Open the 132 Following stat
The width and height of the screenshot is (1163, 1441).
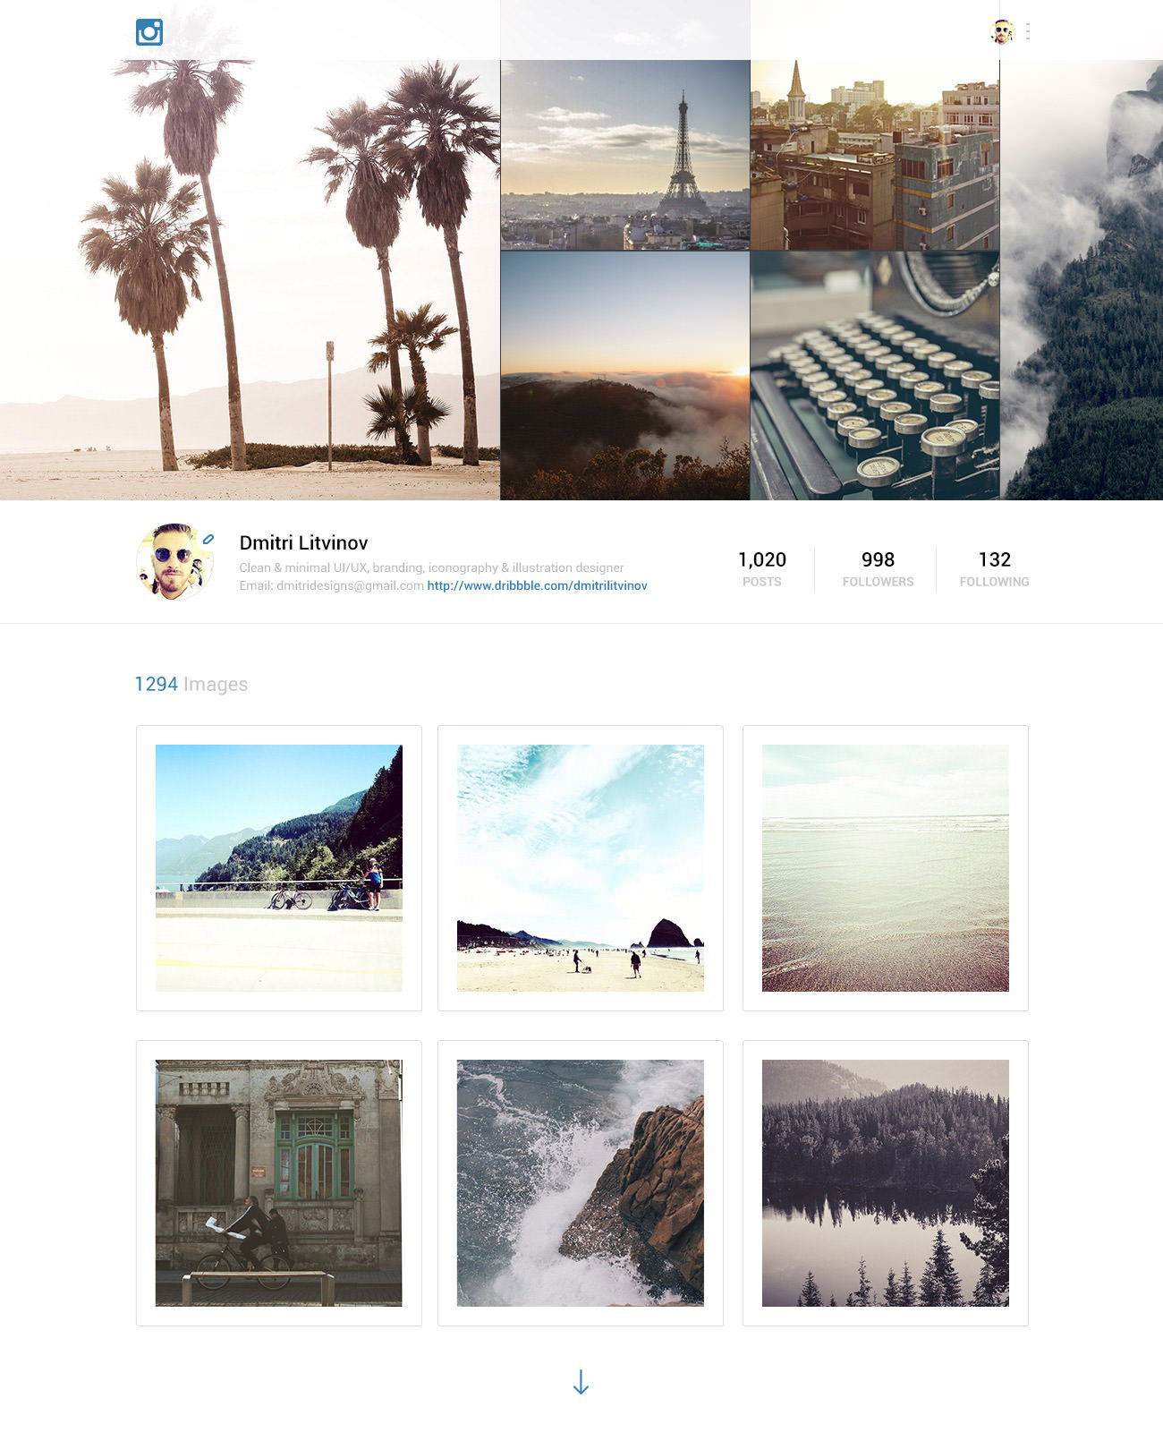click(994, 569)
